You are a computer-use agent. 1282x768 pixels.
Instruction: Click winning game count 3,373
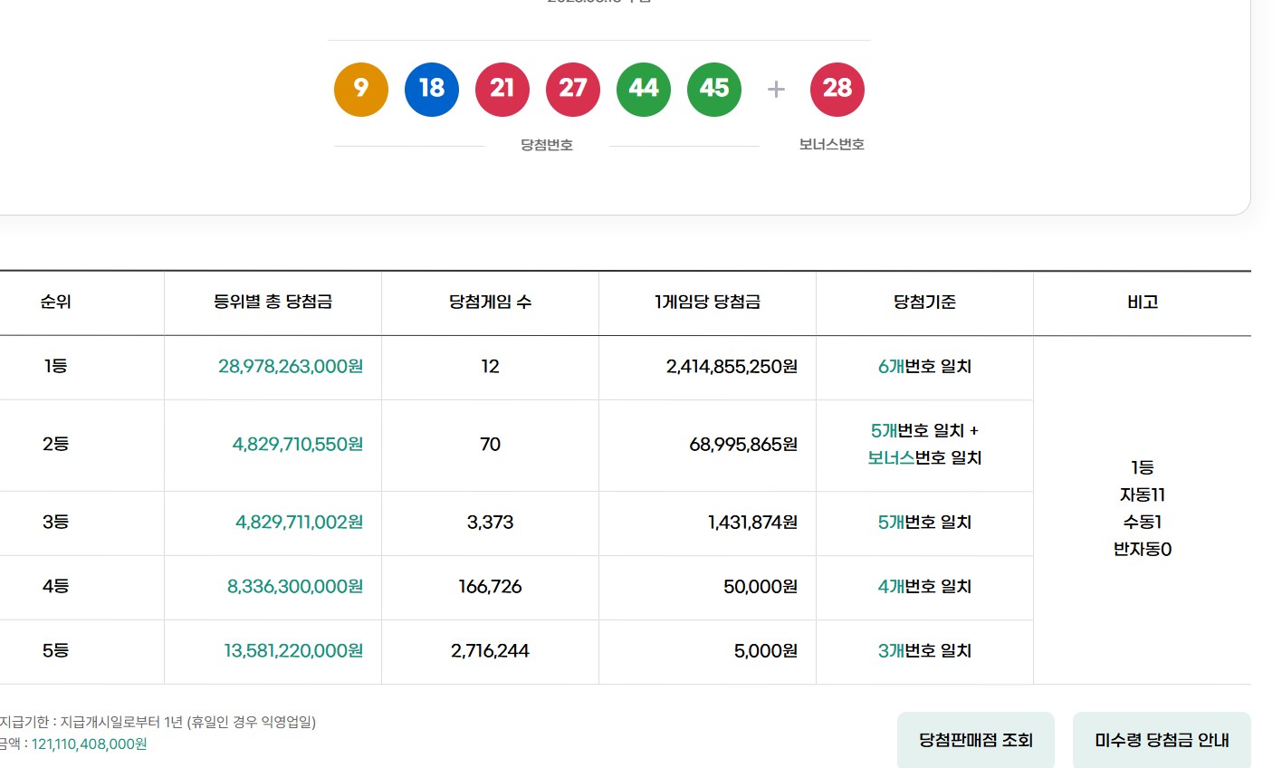click(x=490, y=523)
